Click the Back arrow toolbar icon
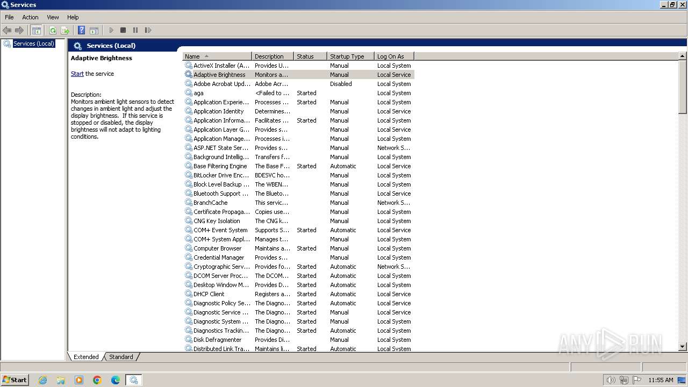 [x=7, y=30]
